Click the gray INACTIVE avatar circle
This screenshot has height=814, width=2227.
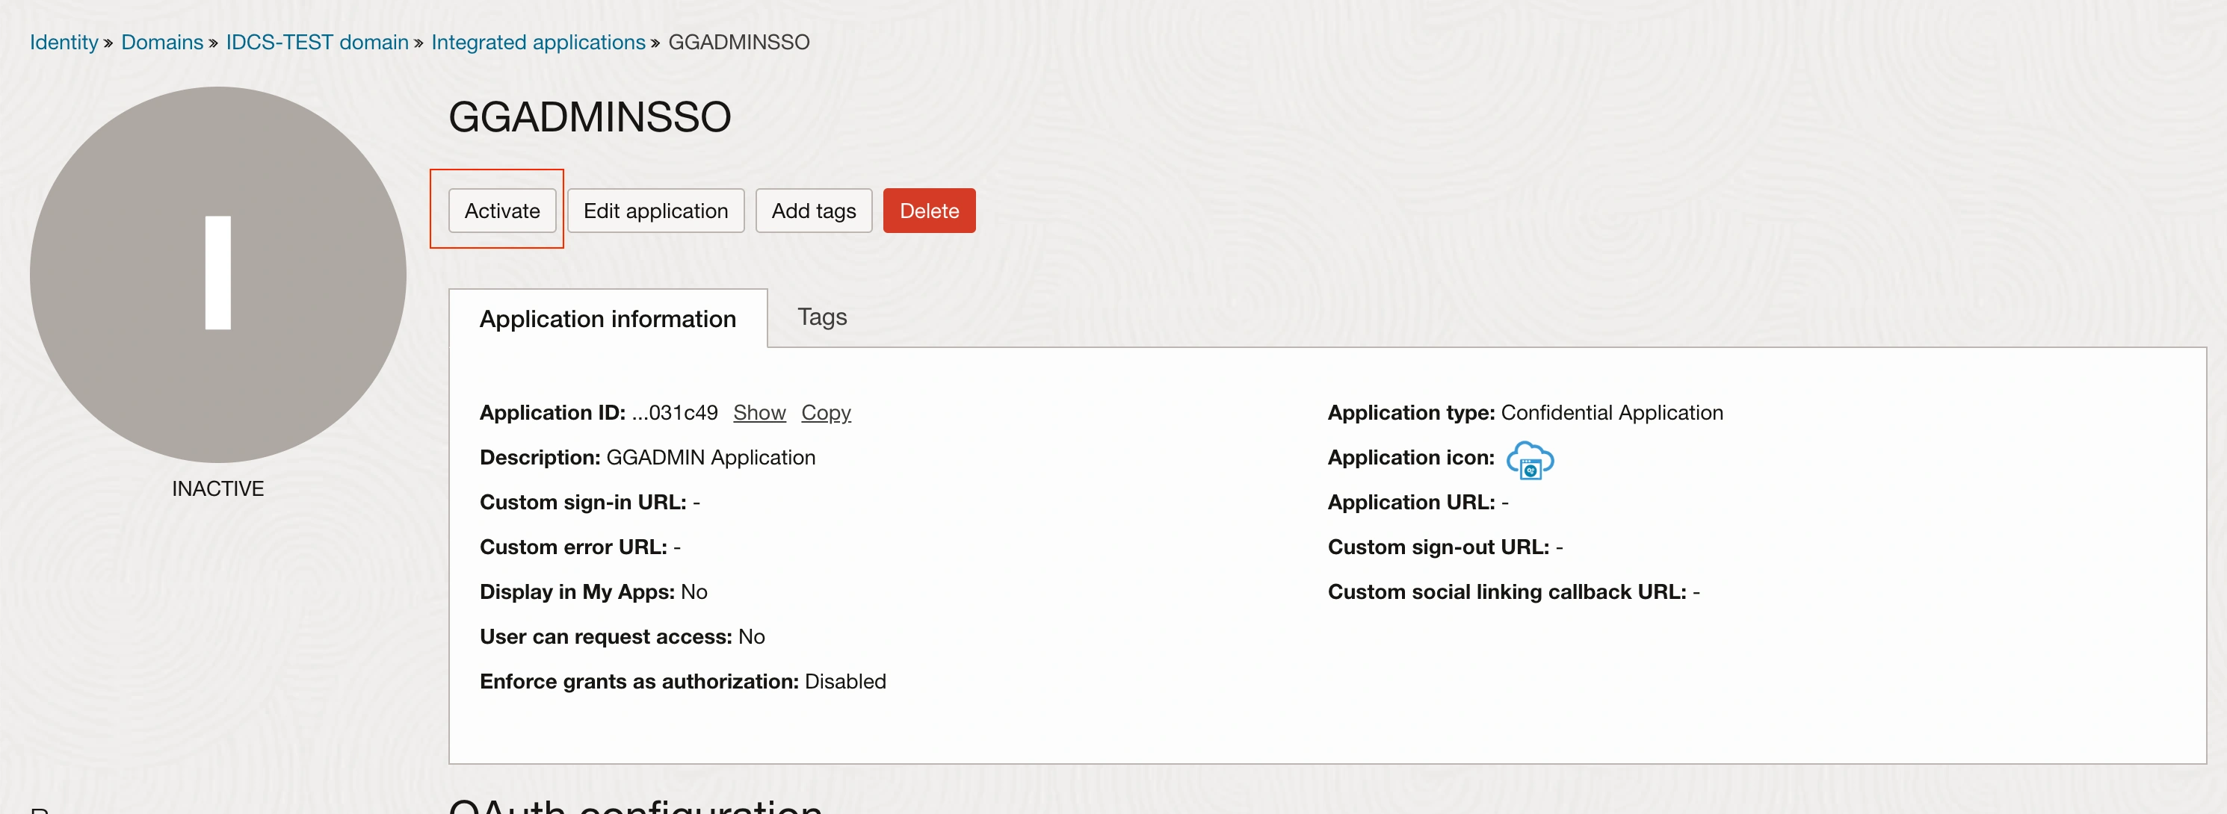217,275
